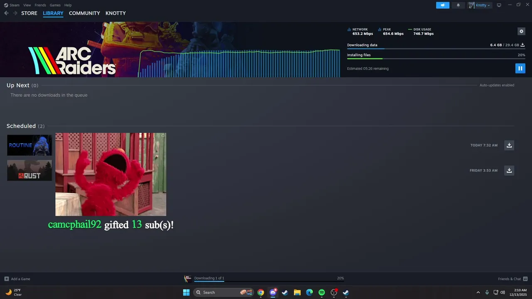
Task: Click the bottom bar ARC Raiders icon
Action: point(188,279)
